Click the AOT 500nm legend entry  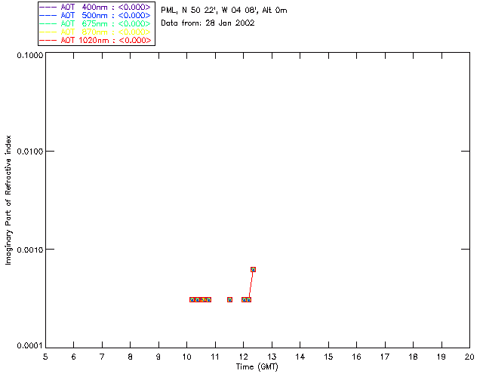pos(95,15)
